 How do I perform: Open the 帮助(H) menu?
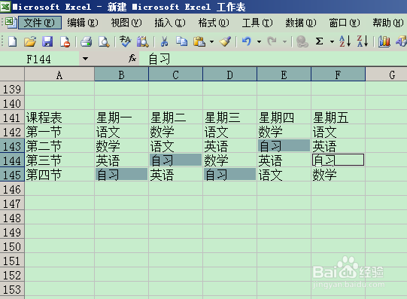point(388,23)
